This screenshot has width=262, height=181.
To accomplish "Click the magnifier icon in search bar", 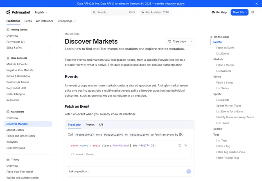I will pos(95,12).
